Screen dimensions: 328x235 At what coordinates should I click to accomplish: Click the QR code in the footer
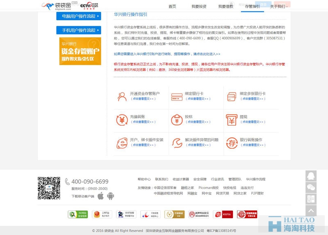point(49,188)
